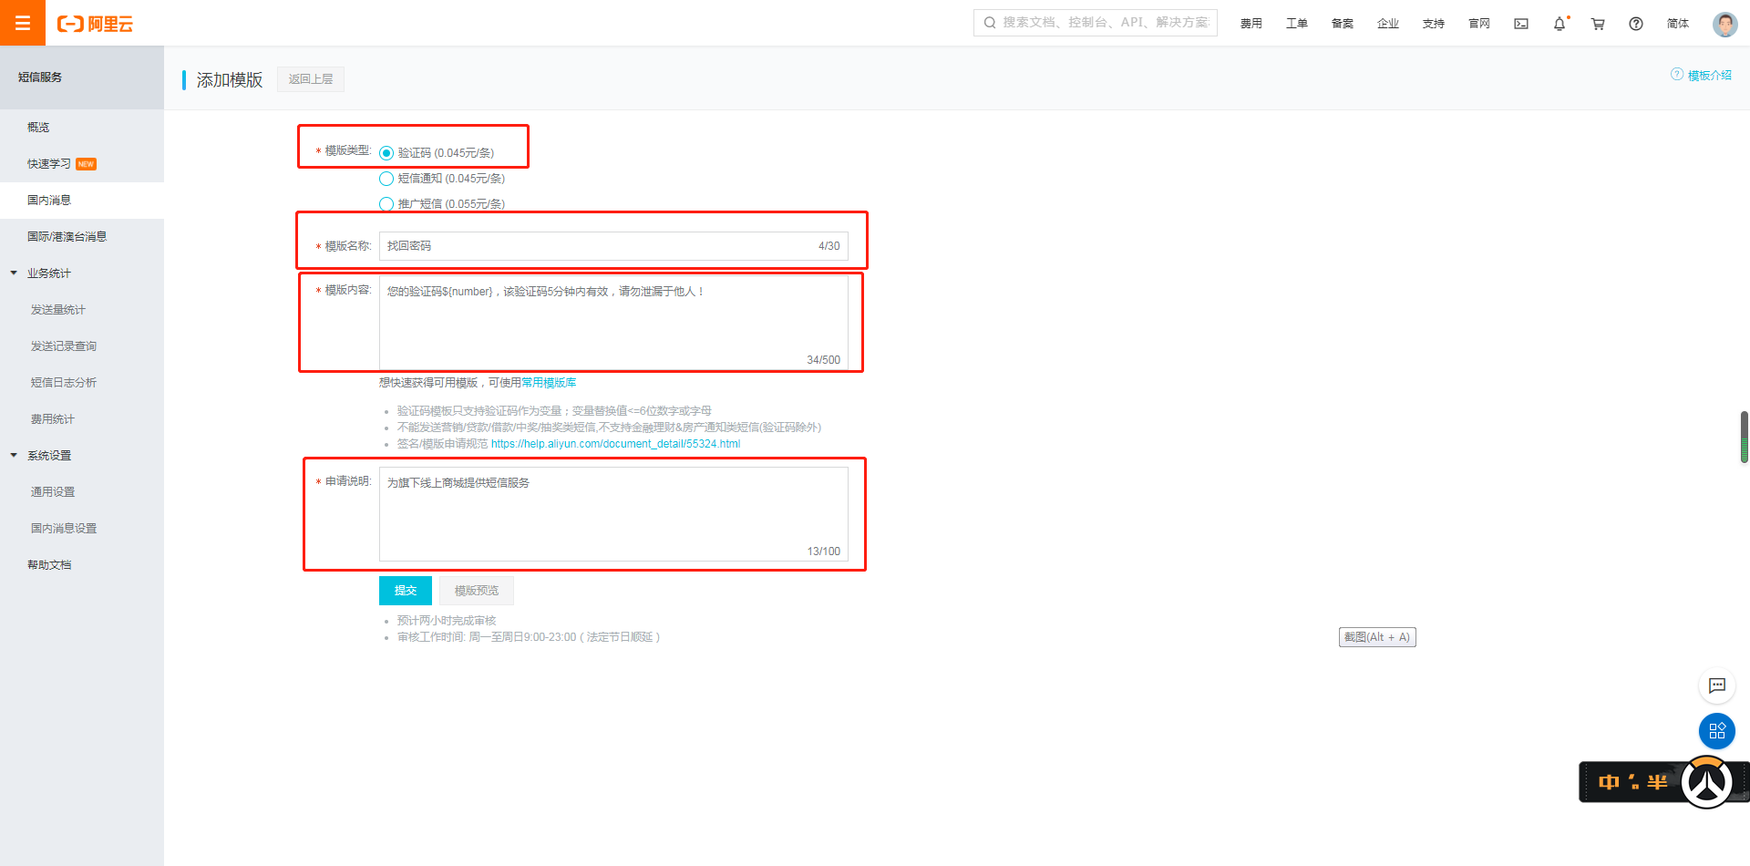Viewport: 1750px width, 866px height.
Task: Open the orange hamburger navigation menu
Action: coord(23,23)
